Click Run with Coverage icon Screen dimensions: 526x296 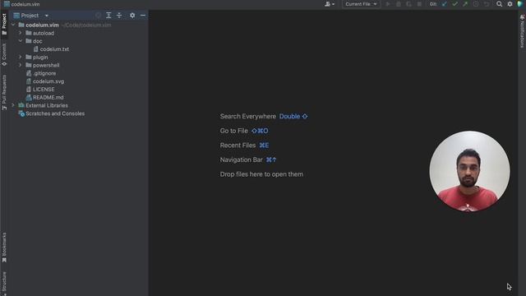click(x=408, y=4)
